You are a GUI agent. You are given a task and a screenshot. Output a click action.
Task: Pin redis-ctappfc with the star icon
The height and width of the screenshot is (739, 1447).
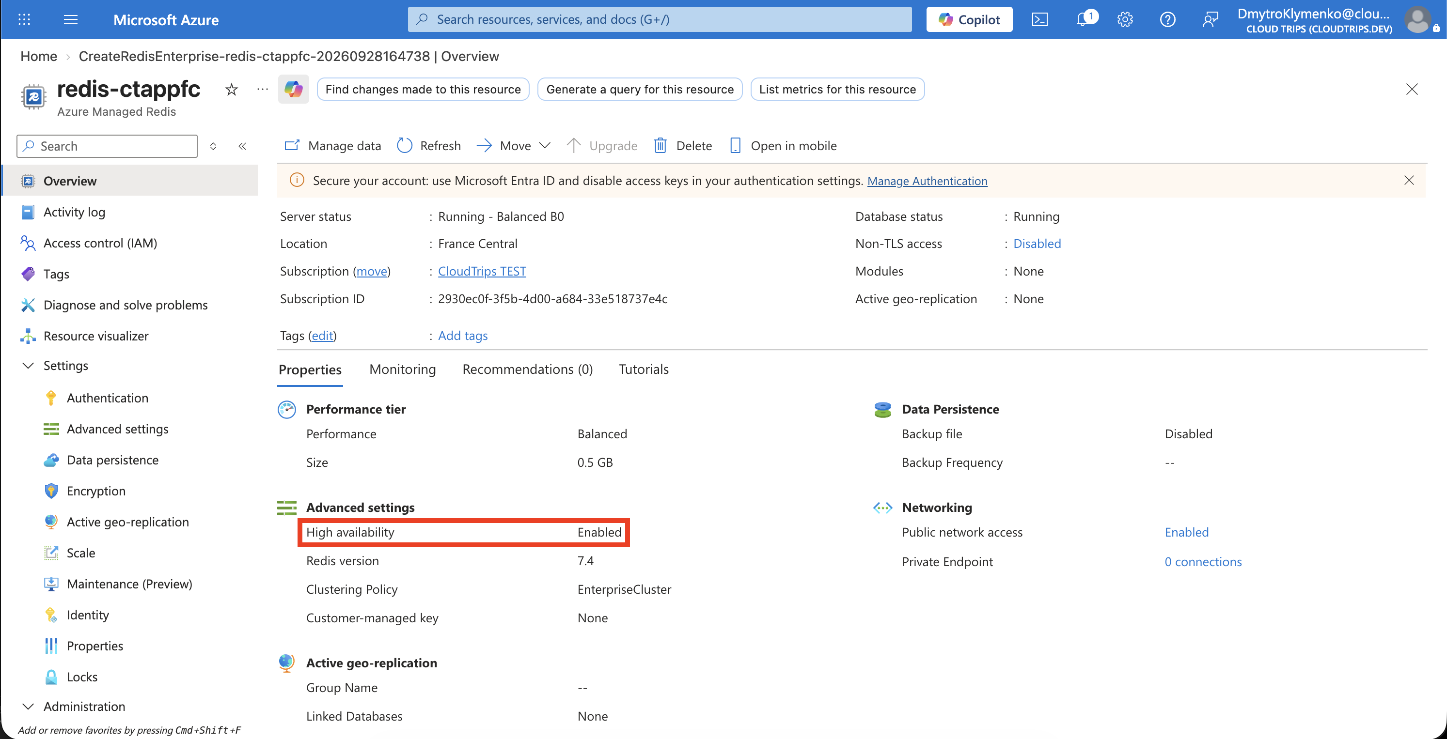(232, 89)
